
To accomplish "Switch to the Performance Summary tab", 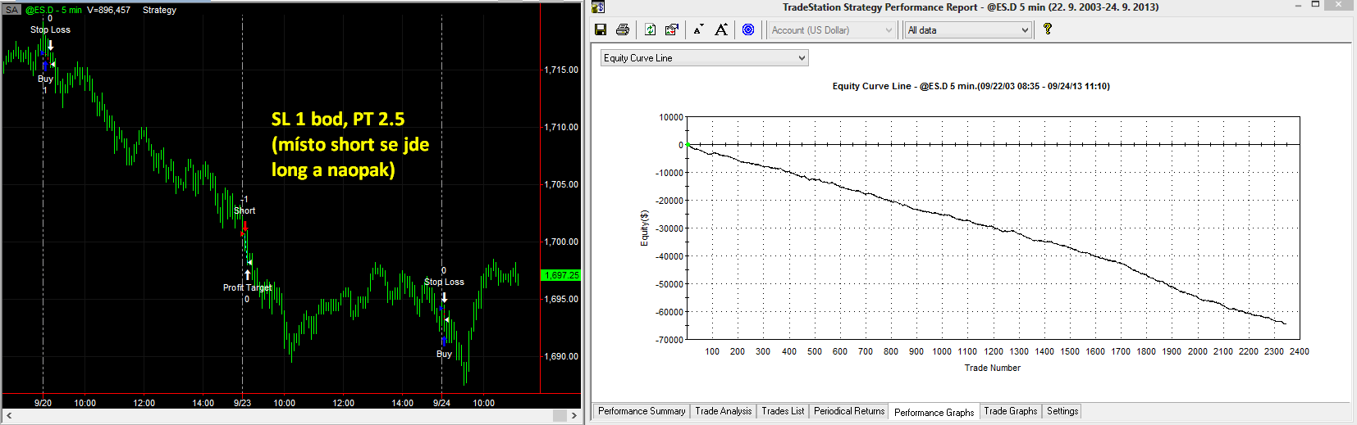I will click(x=642, y=411).
